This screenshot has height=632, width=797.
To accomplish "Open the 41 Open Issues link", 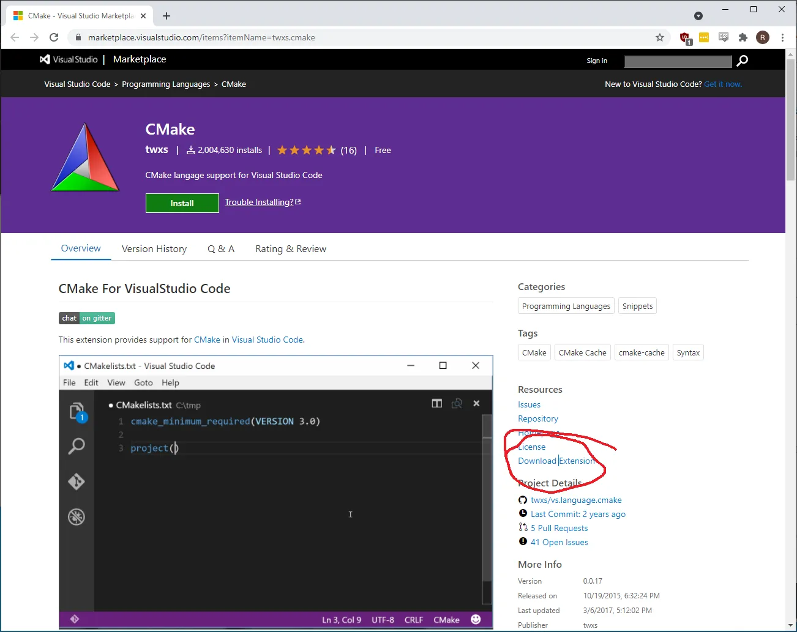I will pyautogui.click(x=559, y=543).
